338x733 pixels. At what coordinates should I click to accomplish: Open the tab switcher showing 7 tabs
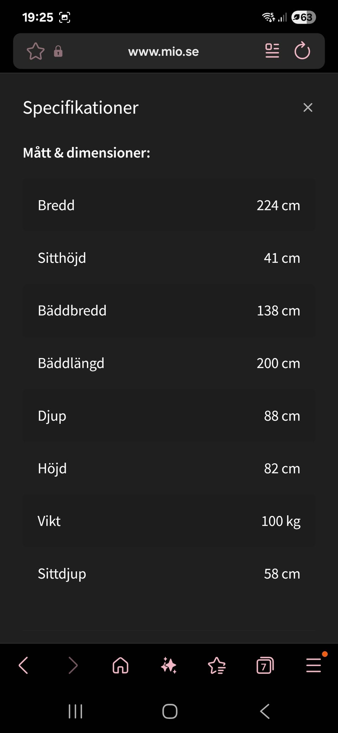click(x=265, y=666)
